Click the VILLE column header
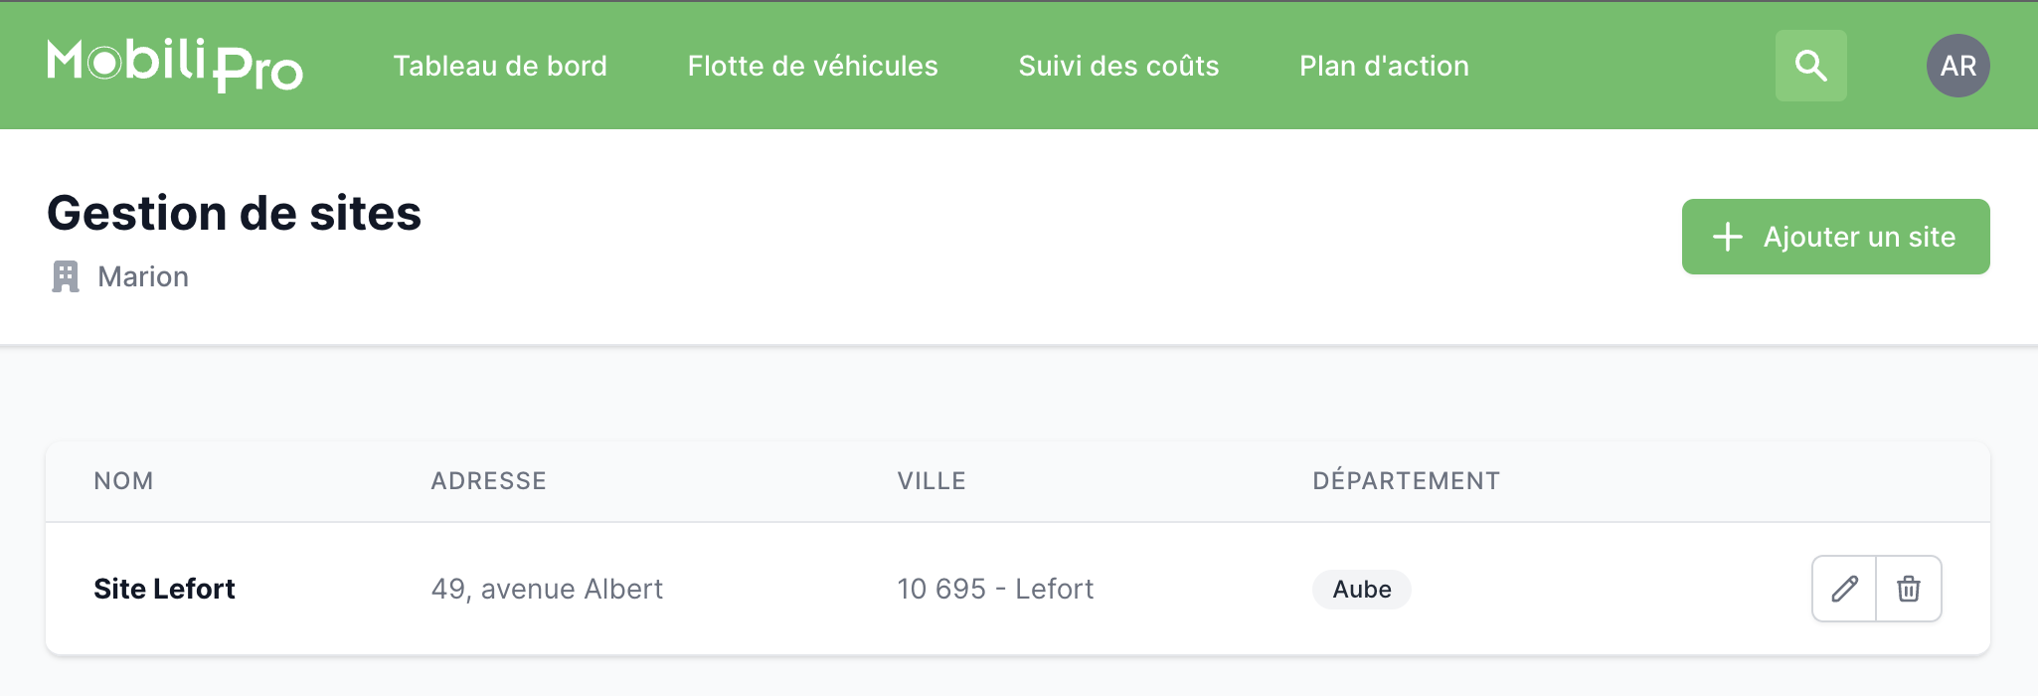2038x696 pixels. [x=932, y=481]
